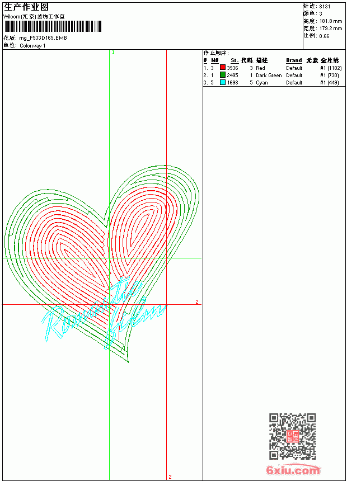Click the green guide marker '1' at the canvas top
347x481 pixels.
[113, 53]
